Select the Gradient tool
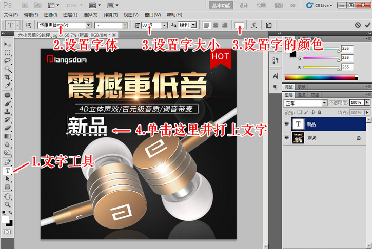The width and height of the screenshot is (372, 249). [7, 136]
